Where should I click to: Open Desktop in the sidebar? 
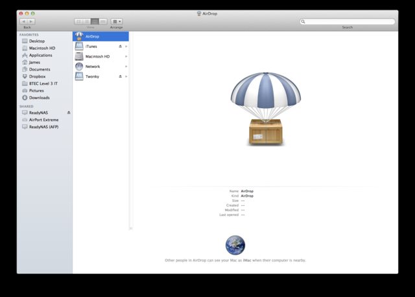pos(45,41)
